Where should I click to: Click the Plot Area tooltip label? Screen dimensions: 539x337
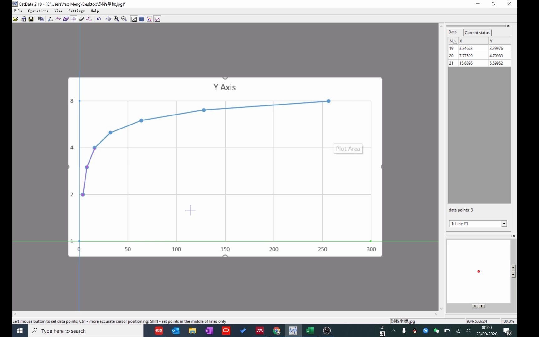[x=348, y=149]
